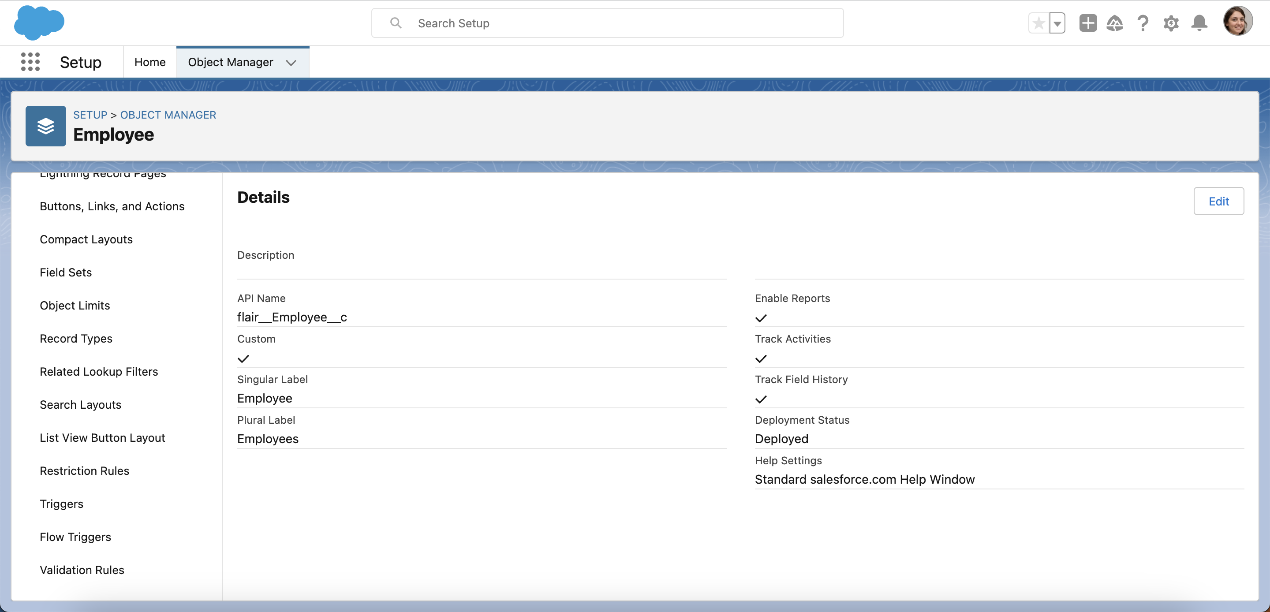
Task: Expand the Object Manager tab chevron
Action: [291, 63]
